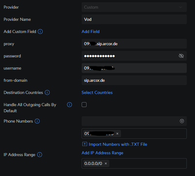View info icon for Handle All Outgoing Calls

pos(69,105)
